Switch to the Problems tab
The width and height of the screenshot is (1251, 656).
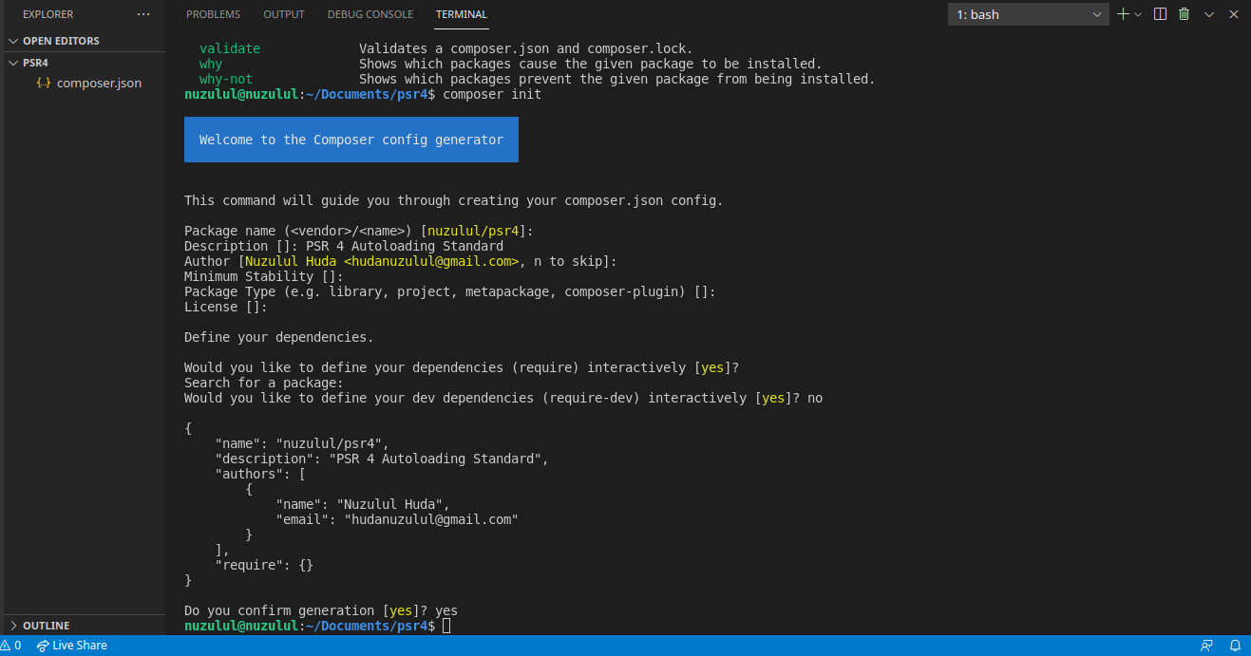[213, 14]
